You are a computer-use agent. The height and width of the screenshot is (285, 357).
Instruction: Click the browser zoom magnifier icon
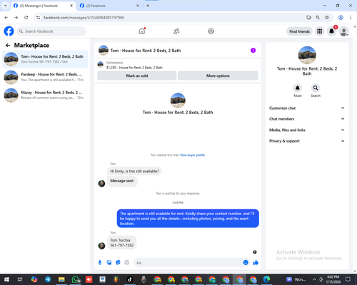[x=318, y=17]
